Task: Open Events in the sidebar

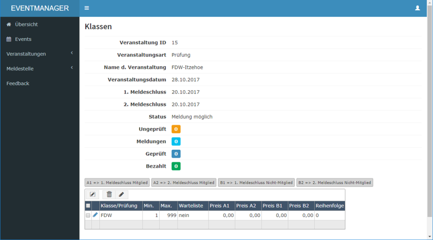Action: click(23, 39)
